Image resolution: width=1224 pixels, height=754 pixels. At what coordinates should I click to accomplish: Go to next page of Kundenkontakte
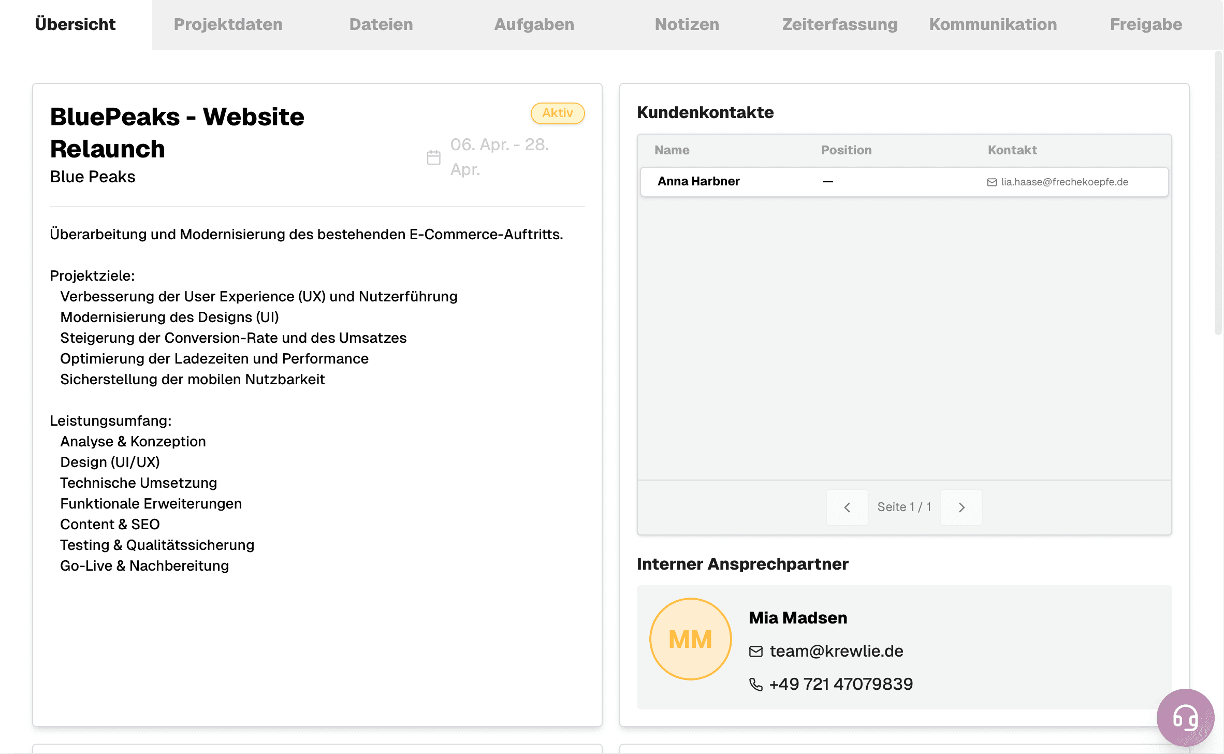pos(961,508)
